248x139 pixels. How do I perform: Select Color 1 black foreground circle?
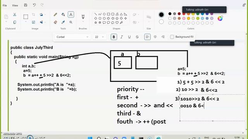coord(161,15)
